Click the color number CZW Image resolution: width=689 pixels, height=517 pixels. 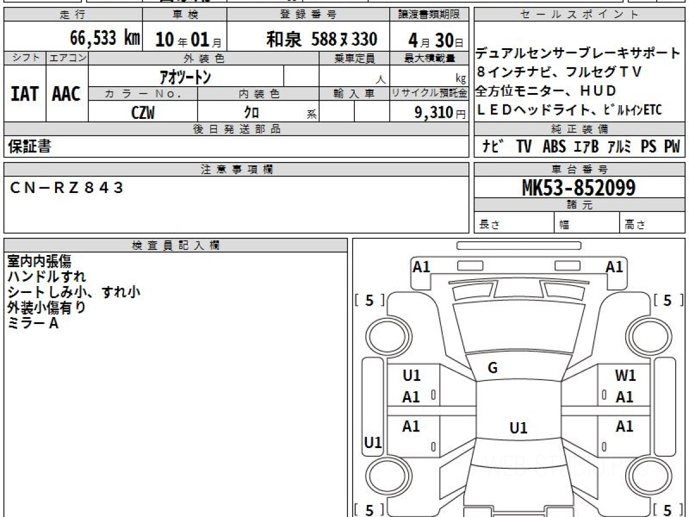click(x=142, y=113)
